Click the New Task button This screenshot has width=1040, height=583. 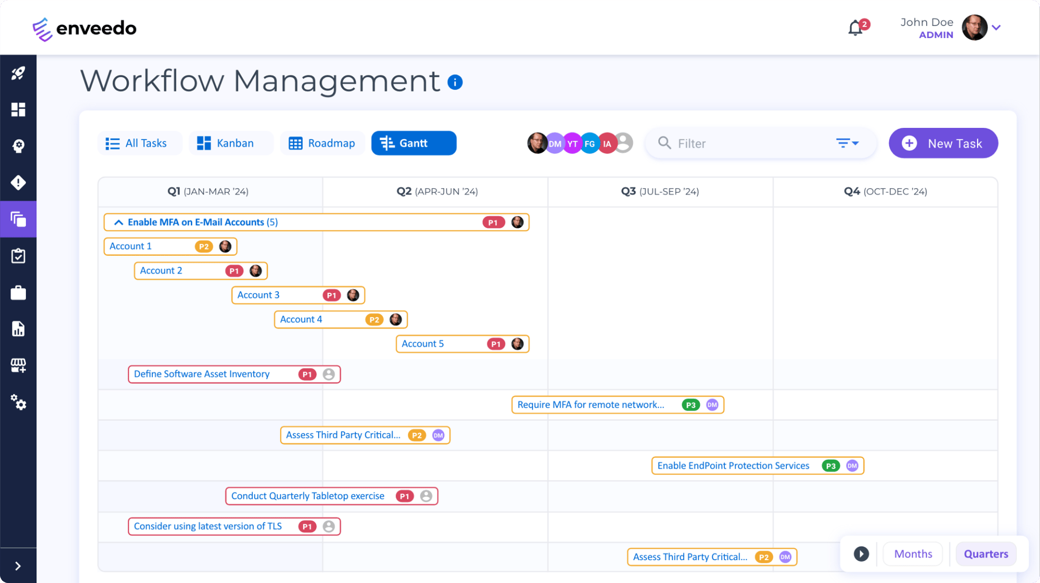(943, 143)
